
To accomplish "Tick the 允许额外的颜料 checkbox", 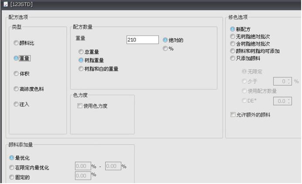I will [233, 115].
